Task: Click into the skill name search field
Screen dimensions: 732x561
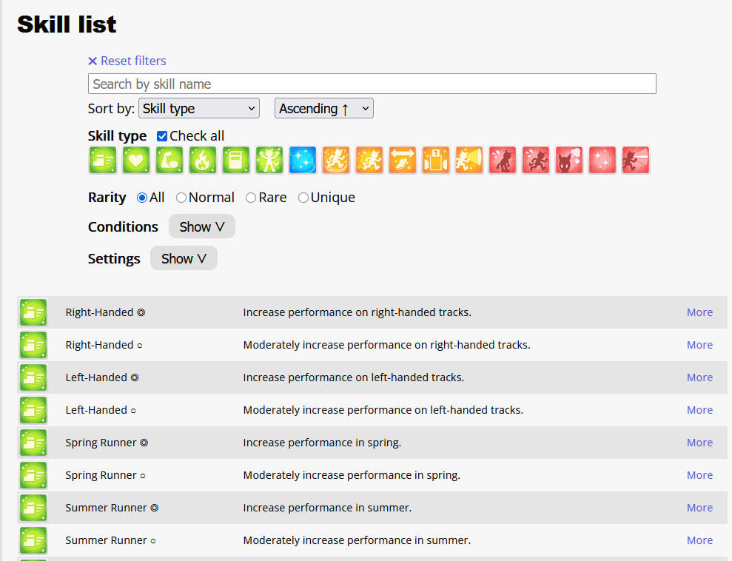Action: [x=372, y=84]
